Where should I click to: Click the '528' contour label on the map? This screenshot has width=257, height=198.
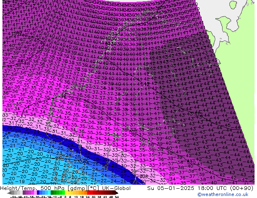[143, 176]
